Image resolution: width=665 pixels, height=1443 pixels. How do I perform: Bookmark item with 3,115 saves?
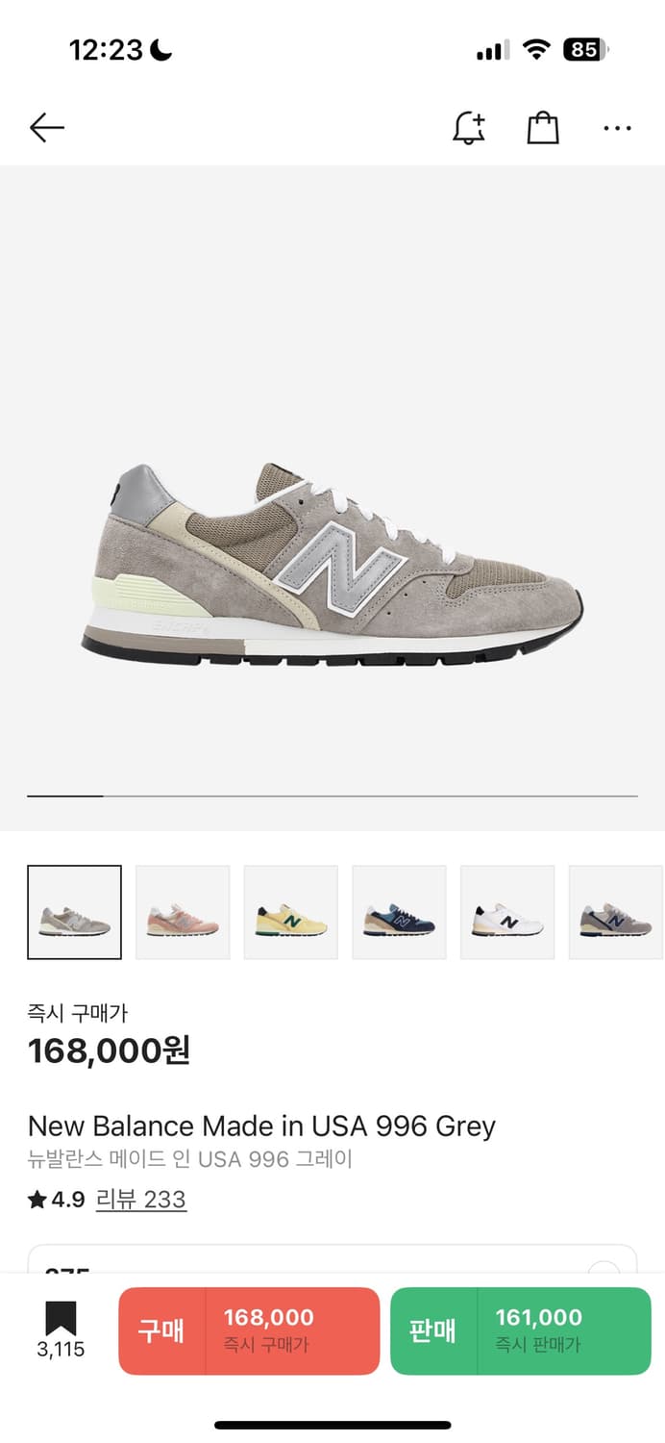pyautogui.click(x=61, y=1330)
